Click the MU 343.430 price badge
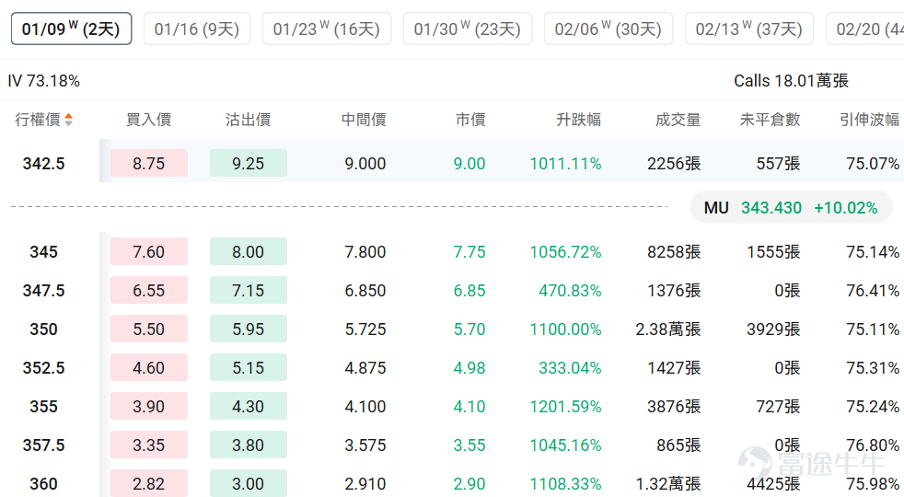Image resolution: width=904 pixels, height=497 pixels. point(791,208)
